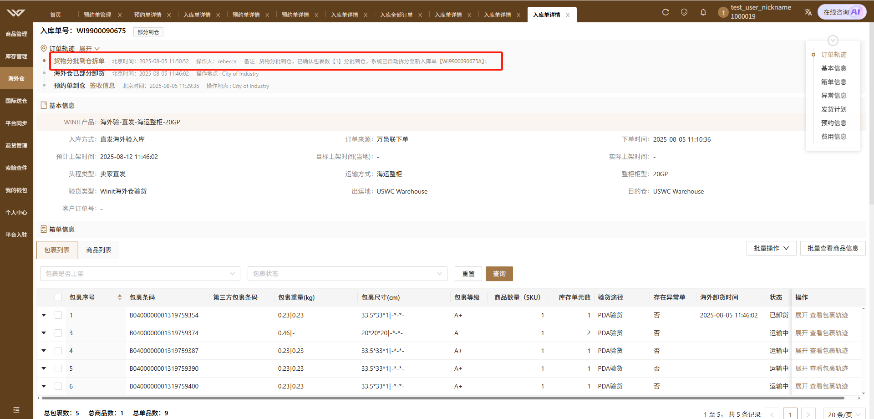This screenshot has width=874, height=419.
Task: Open 在线咨询 AI chat button
Action: pos(842,12)
